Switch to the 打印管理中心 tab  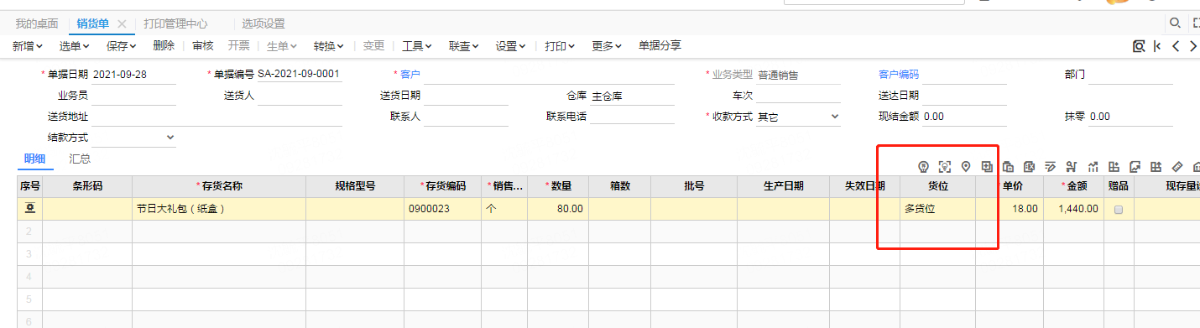[x=175, y=23]
